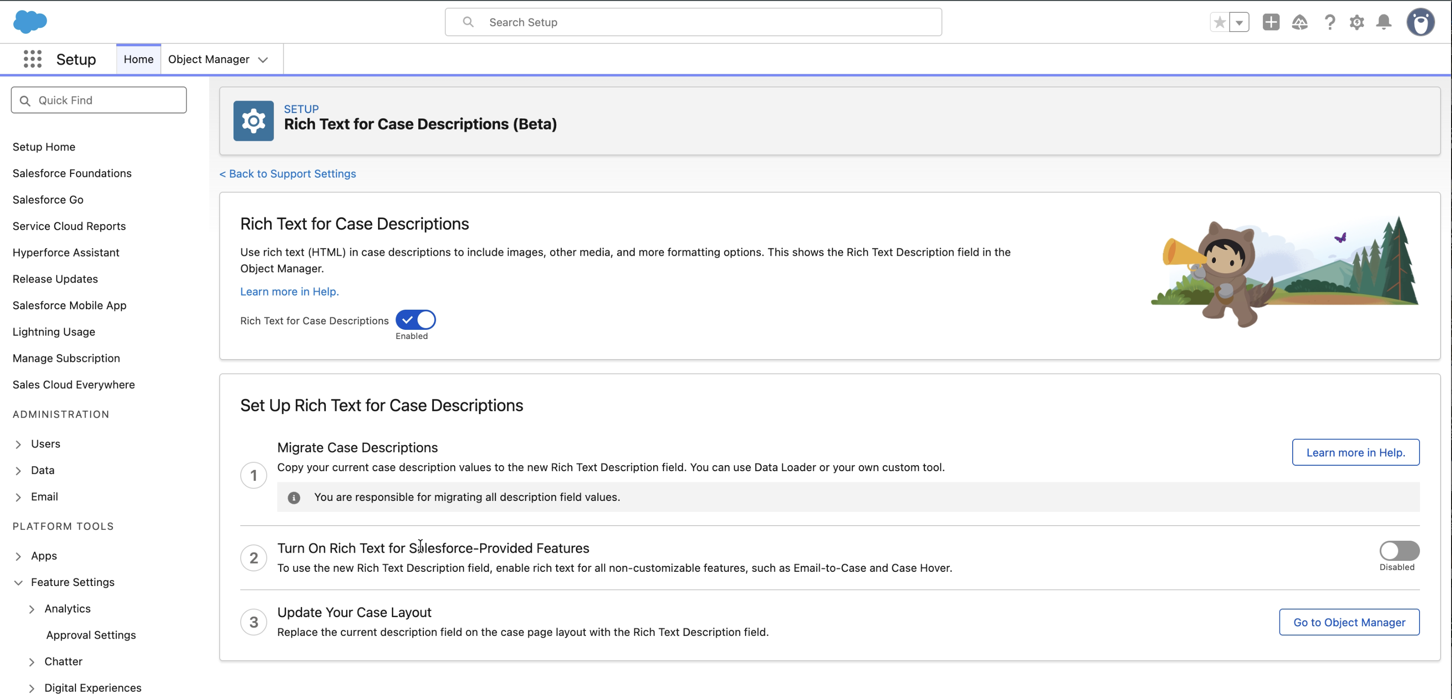Expand the Data section
This screenshot has width=1452, height=699.
point(18,471)
